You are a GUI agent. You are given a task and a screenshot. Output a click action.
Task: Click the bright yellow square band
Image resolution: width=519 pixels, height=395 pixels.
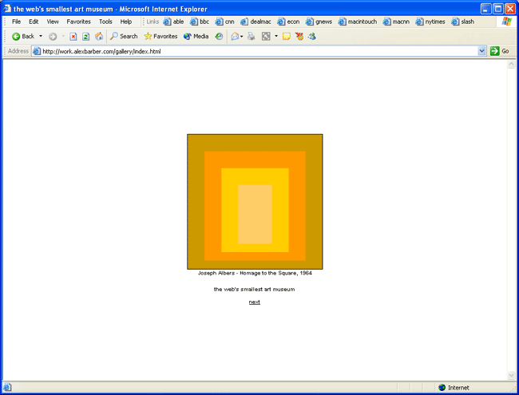[255, 176]
